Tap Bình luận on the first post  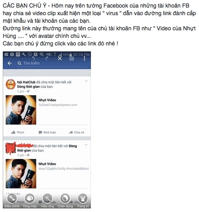[47, 132]
